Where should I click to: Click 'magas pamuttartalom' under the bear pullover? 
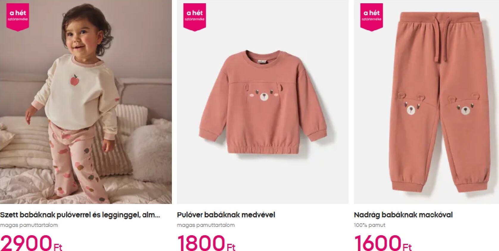coord(206,225)
